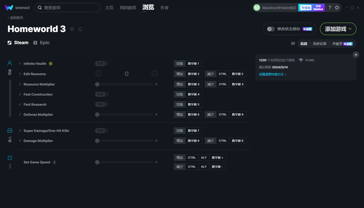Open the home tab
Viewport: 364px width, 208px height.
(x=109, y=8)
